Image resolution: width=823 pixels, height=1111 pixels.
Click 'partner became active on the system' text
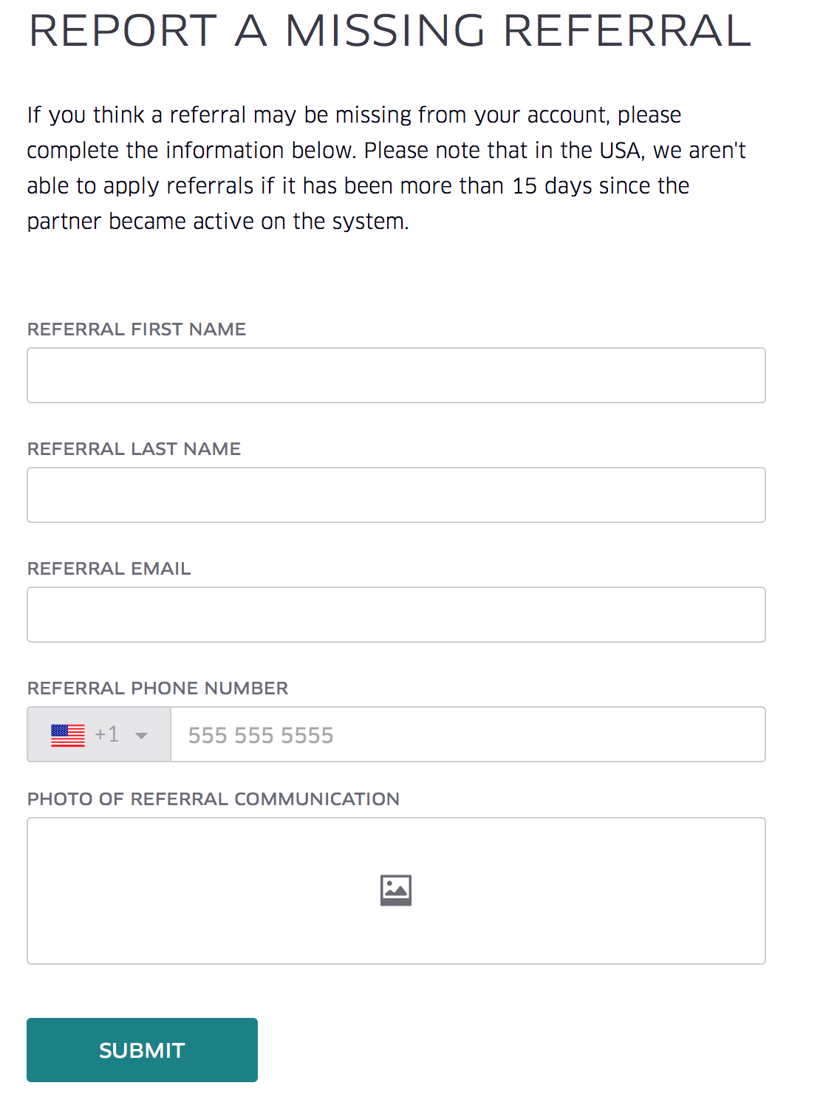coord(217,222)
